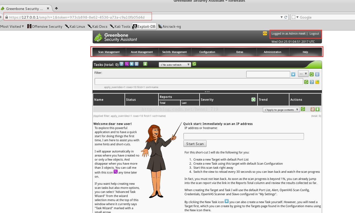This screenshot has width=355, height=213.
Task: Sort by the Status column header
Action: (131, 100)
